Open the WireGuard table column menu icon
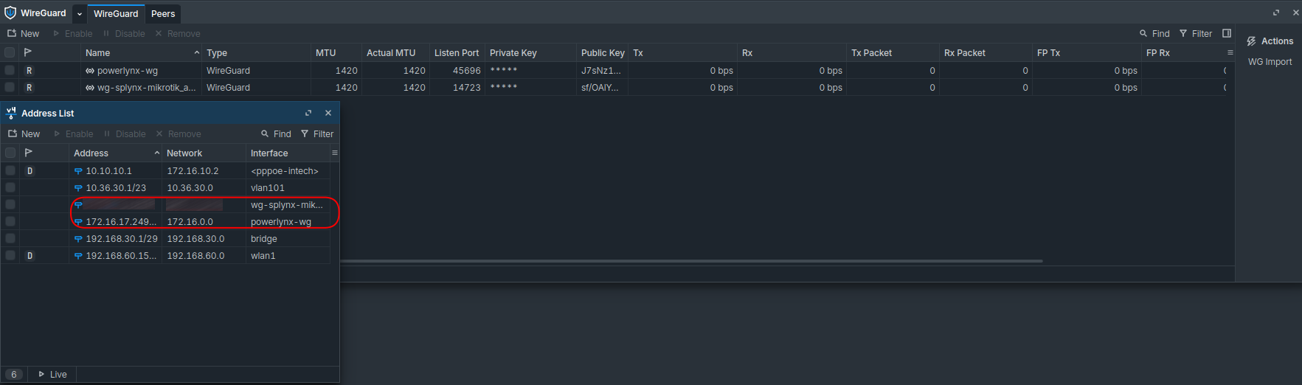1302x385 pixels. (1230, 52)
